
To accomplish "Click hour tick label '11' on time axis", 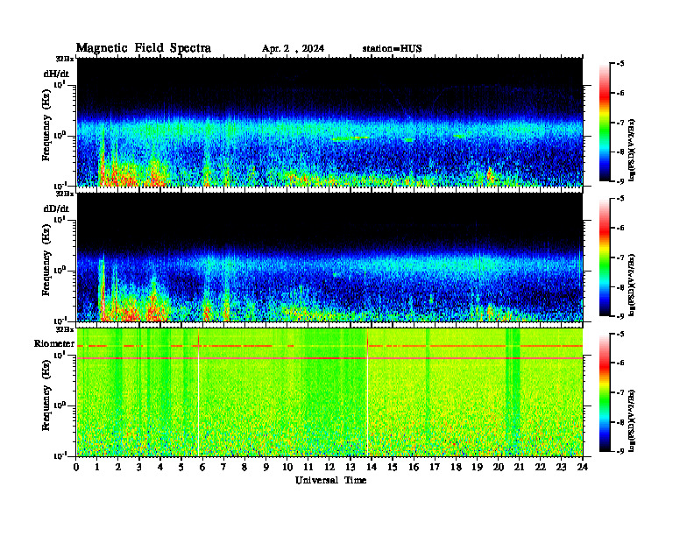I will click(x=308, y=467).
